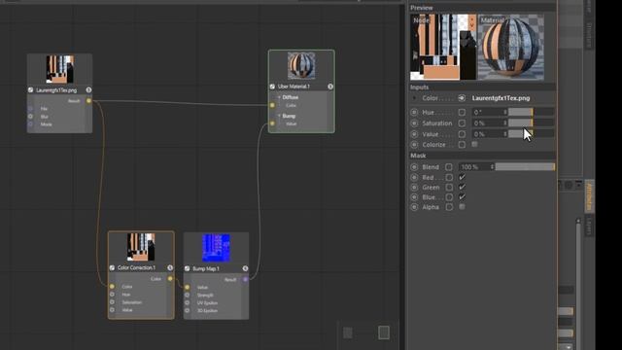Click the Hue slider track
The width and height of the screenshot is (622, 350).
(x=532, y=113)
